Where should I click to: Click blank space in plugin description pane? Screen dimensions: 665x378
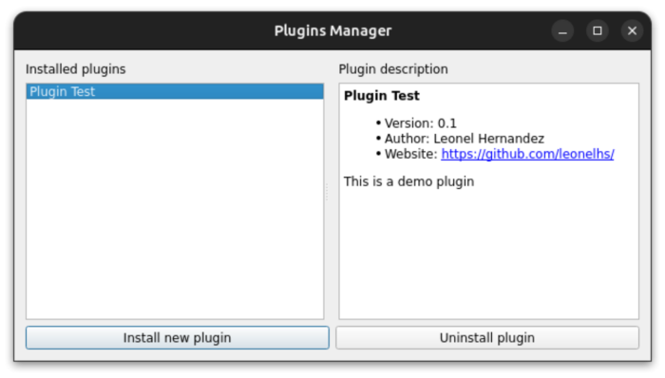coord(488,255)
